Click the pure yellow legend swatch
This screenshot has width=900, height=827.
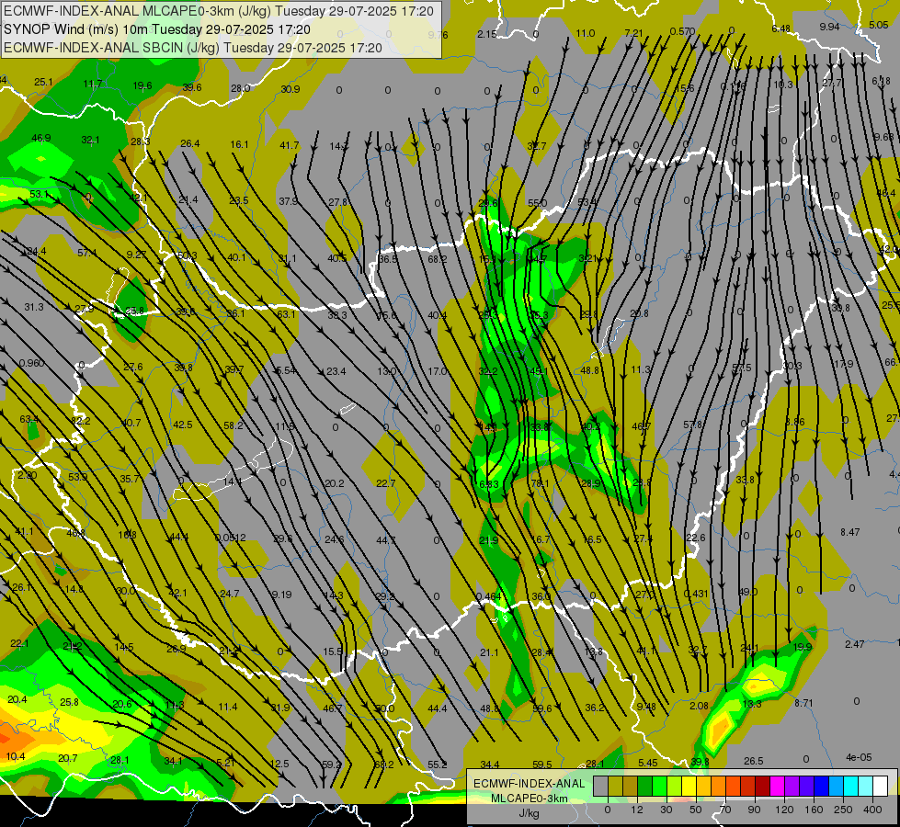(x=689, y=786)
